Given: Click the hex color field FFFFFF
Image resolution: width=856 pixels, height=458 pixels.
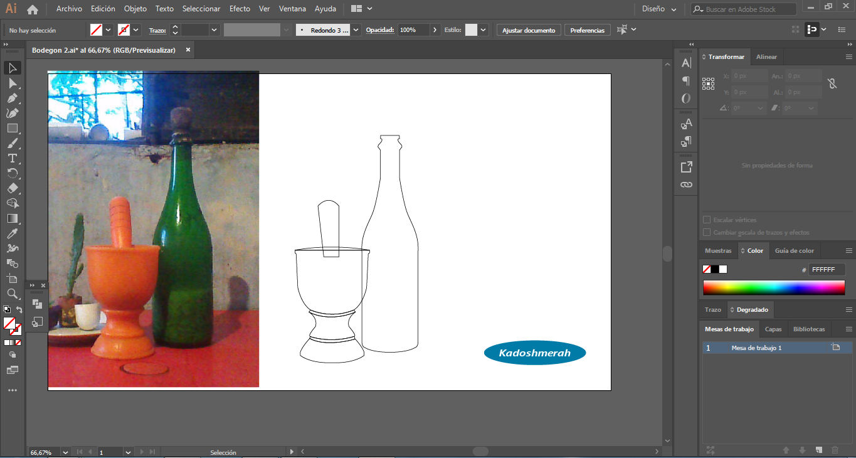Looking at the screenshot, I should (x=827, y=270).
